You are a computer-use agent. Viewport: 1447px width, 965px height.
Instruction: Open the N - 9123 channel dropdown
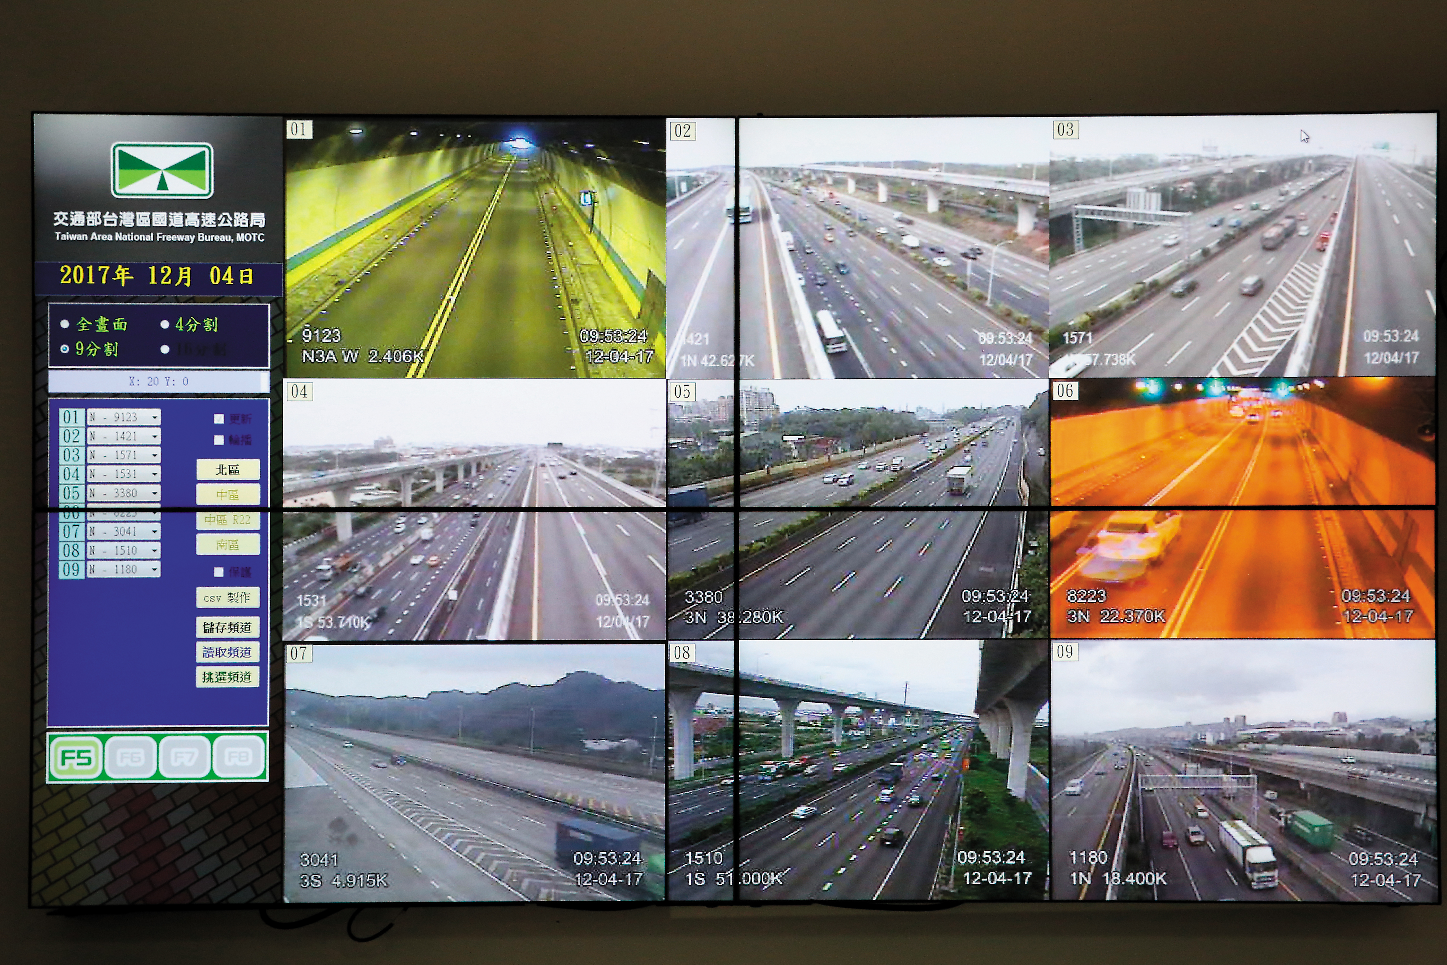tap(124, 417)
